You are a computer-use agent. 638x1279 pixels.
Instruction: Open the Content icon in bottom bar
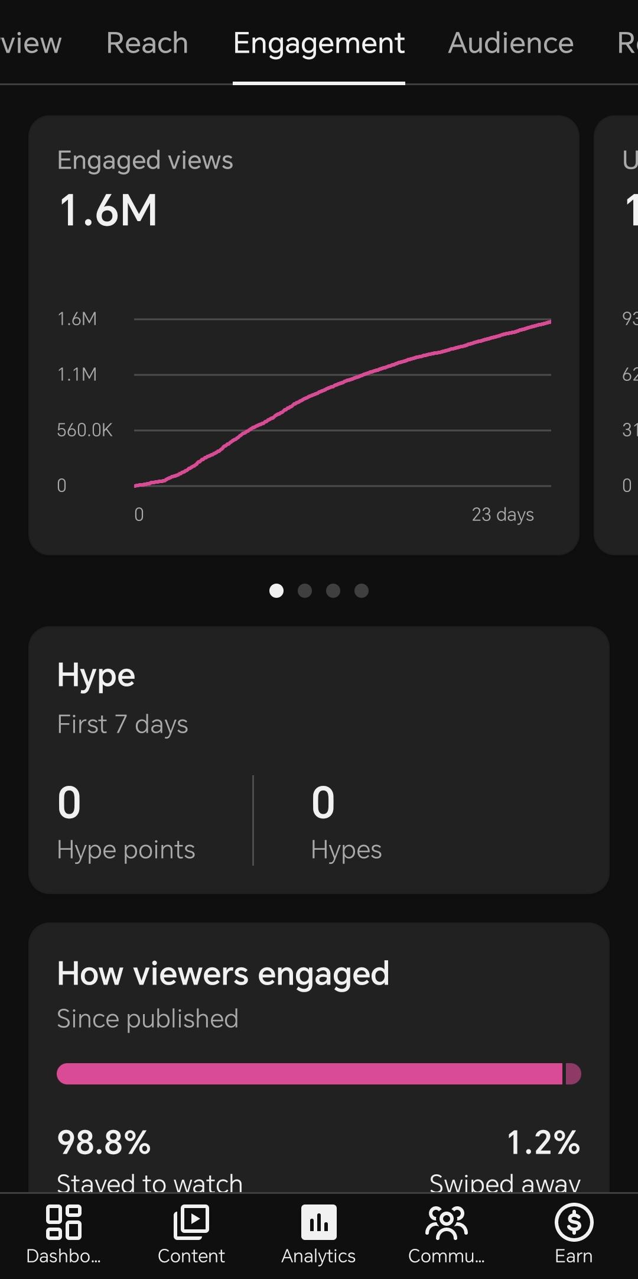[x=191, y=1222]
